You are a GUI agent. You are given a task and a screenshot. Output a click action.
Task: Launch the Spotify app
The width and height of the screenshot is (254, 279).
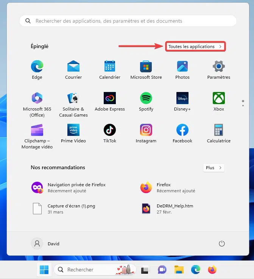(x=146, y=101)
